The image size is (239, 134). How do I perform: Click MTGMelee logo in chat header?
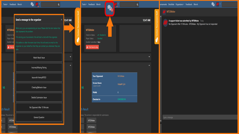pos(164,12)
